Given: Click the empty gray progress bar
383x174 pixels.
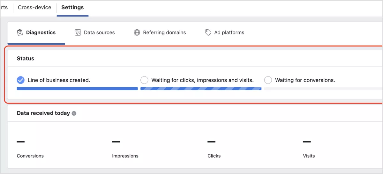Looking at the screenshot, I should point(324,89).
